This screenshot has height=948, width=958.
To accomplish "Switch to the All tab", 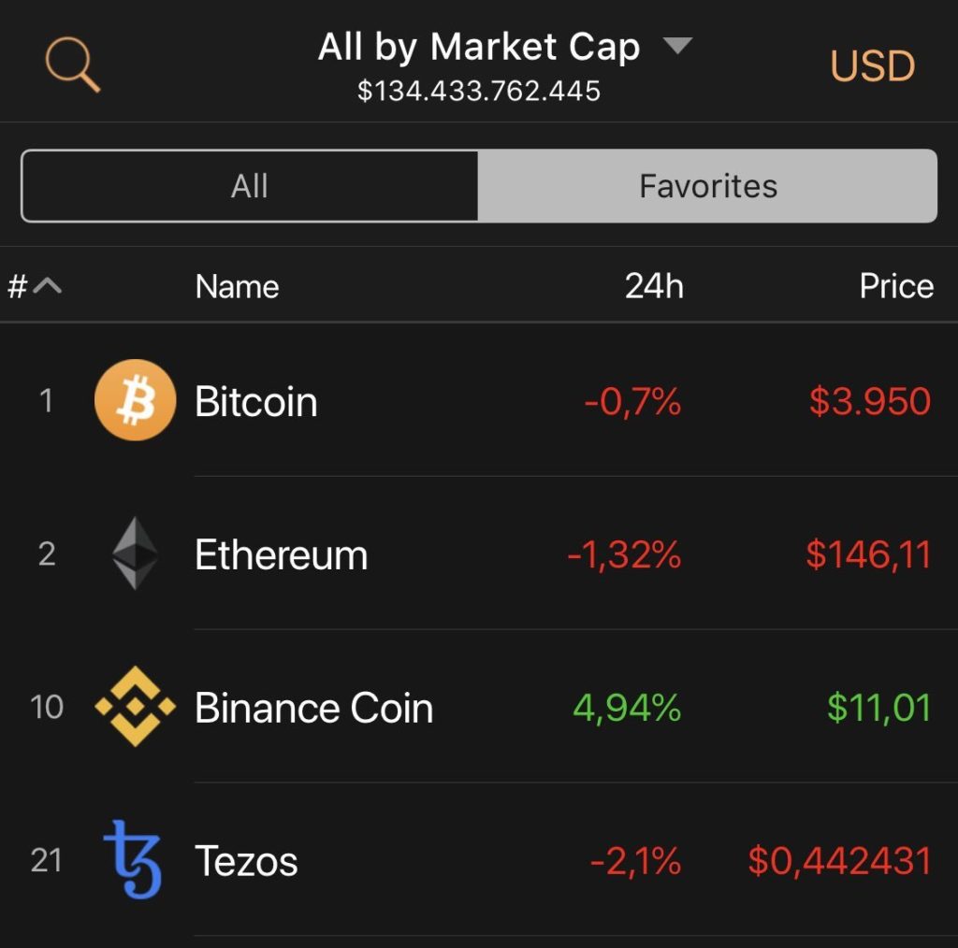I will (x=250, y=186).
